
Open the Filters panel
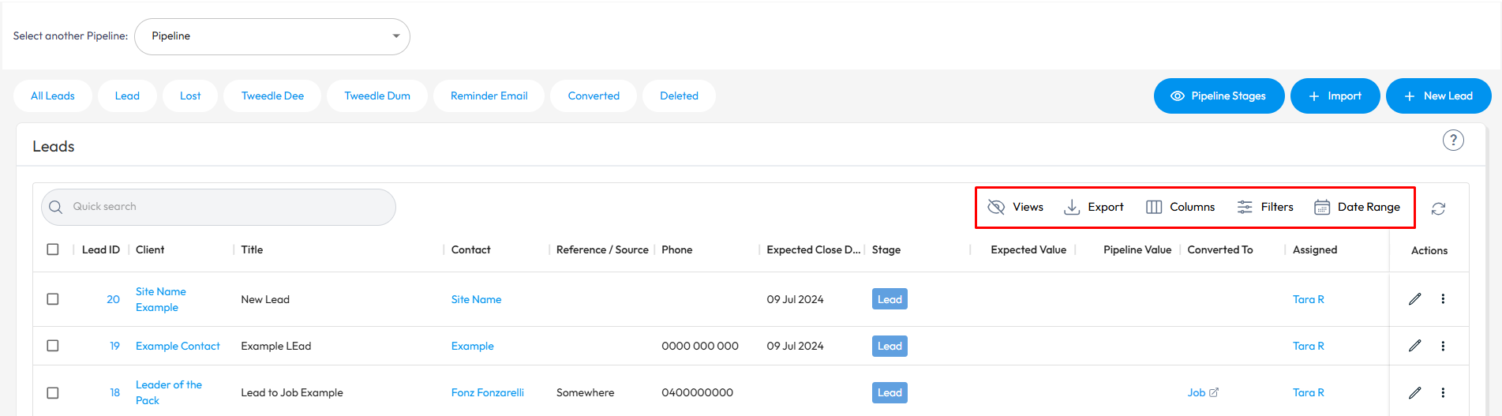click(1265, 207)
